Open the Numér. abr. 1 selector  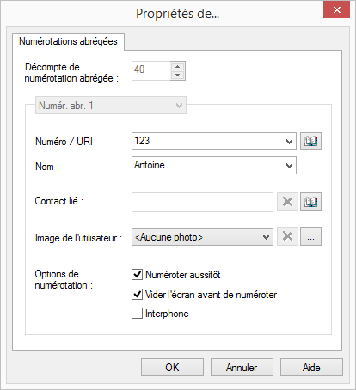tap(111, 106)
